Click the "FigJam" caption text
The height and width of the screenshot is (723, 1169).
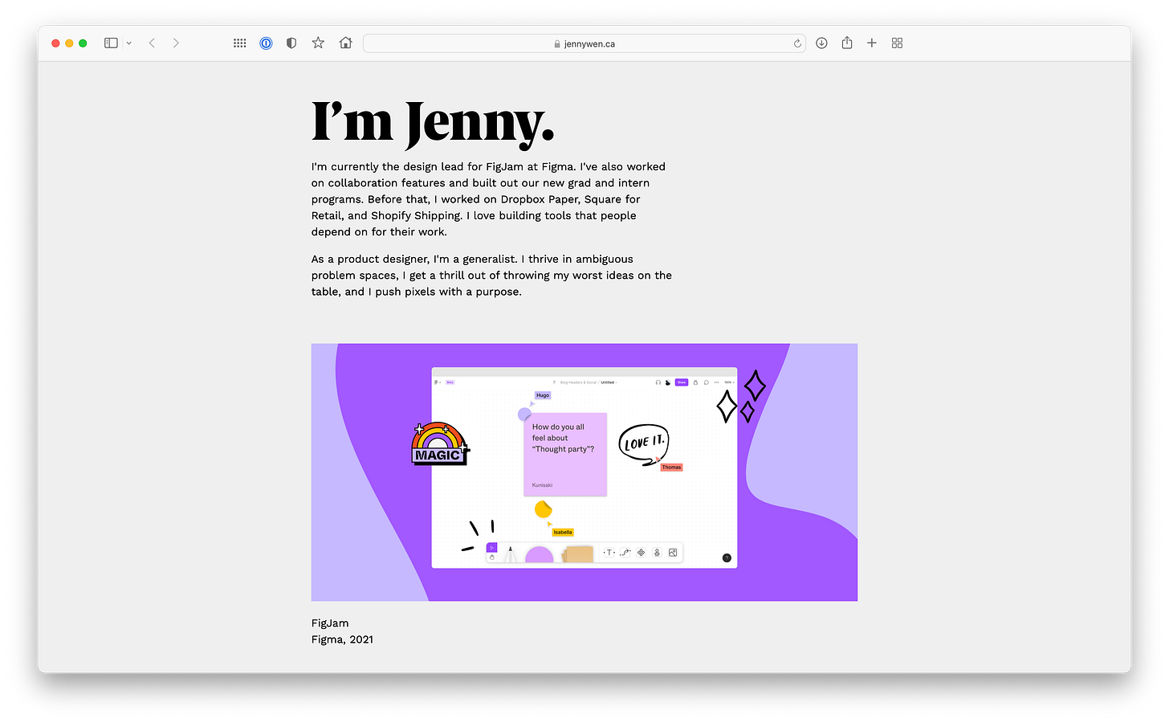coord(330,623)
